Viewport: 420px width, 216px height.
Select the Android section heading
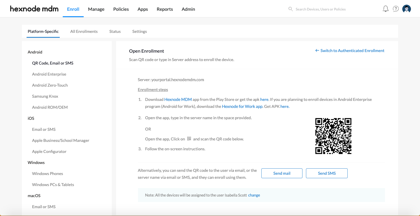35,52
